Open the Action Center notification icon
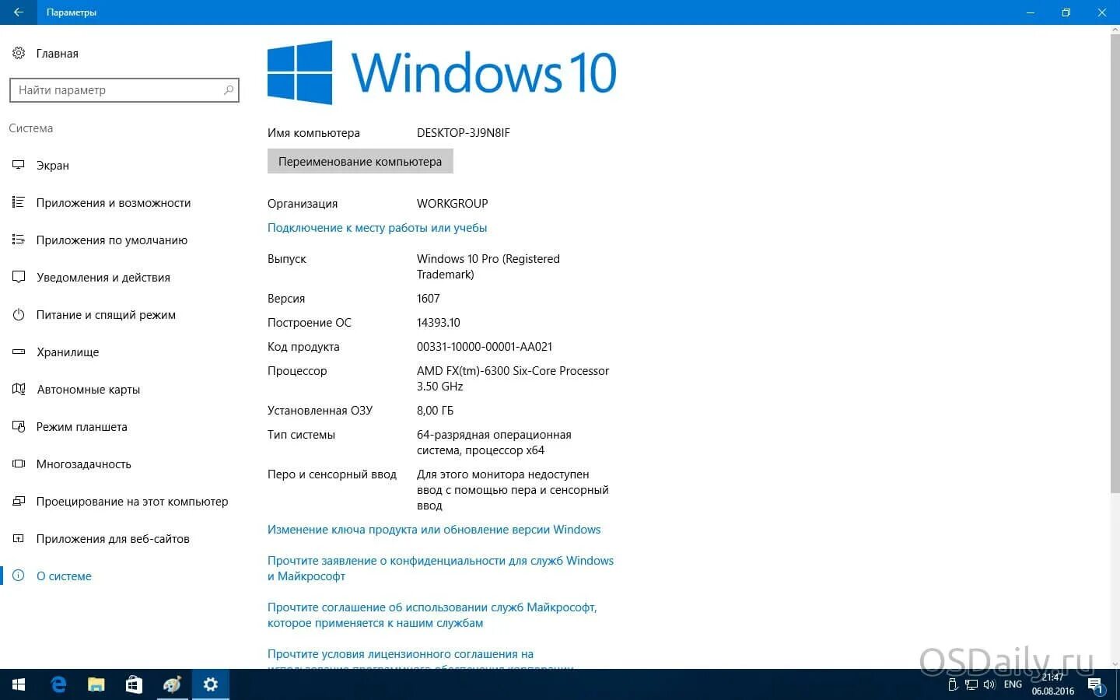 click(1096, 685)
